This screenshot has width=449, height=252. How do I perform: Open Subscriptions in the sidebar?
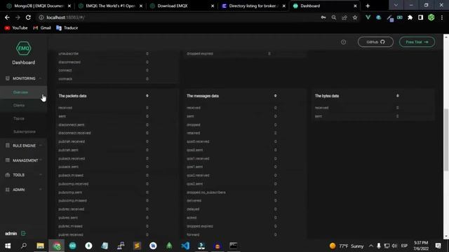coord(25,132)
